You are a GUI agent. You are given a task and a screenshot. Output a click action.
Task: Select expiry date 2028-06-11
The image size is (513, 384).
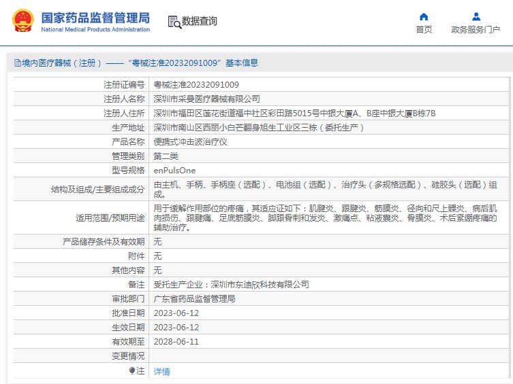point(176,342)
